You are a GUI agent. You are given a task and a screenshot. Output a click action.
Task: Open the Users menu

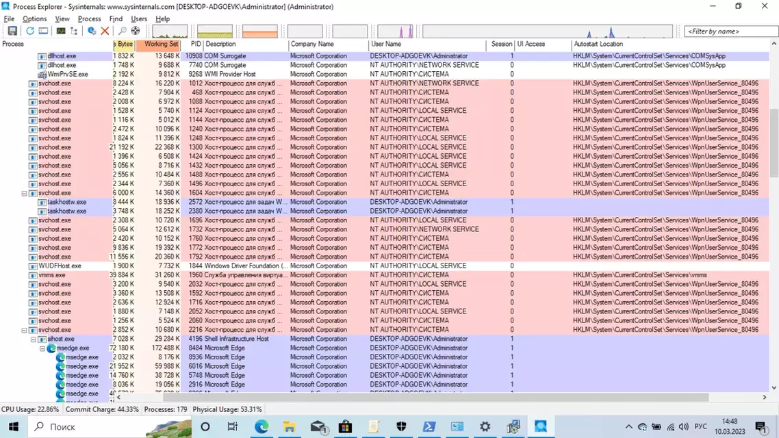139,19
